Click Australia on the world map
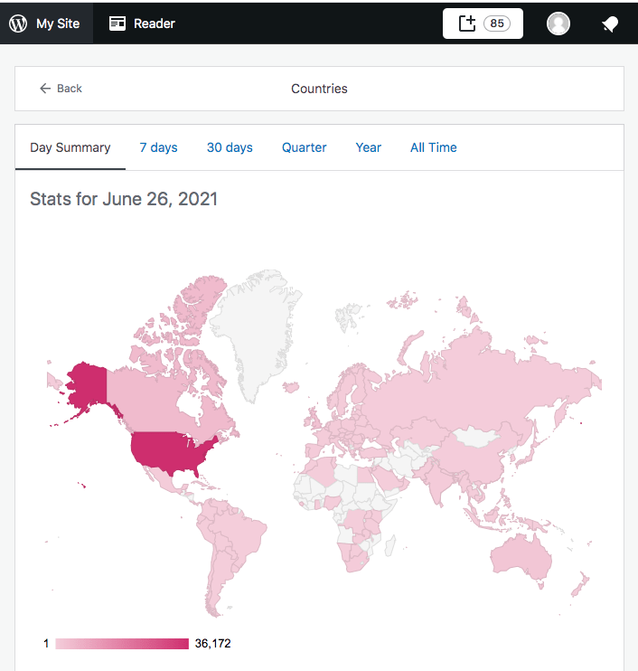Screen dimensions: 638x671 pos(520,553)
